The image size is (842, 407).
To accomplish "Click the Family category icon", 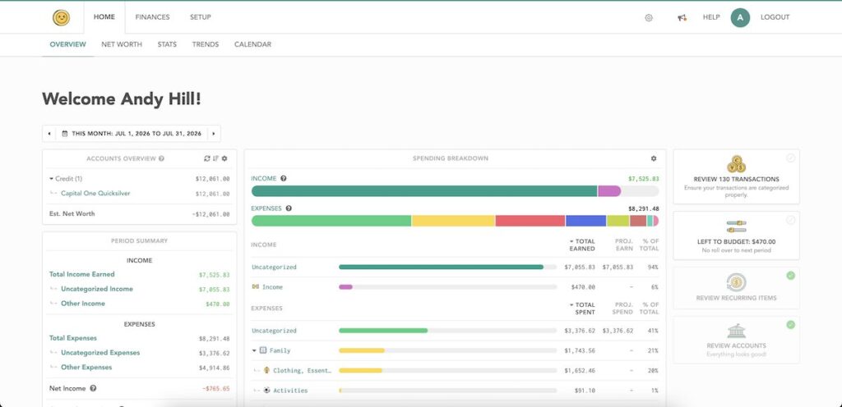I will pyautogui.click(x=263, y=350).
